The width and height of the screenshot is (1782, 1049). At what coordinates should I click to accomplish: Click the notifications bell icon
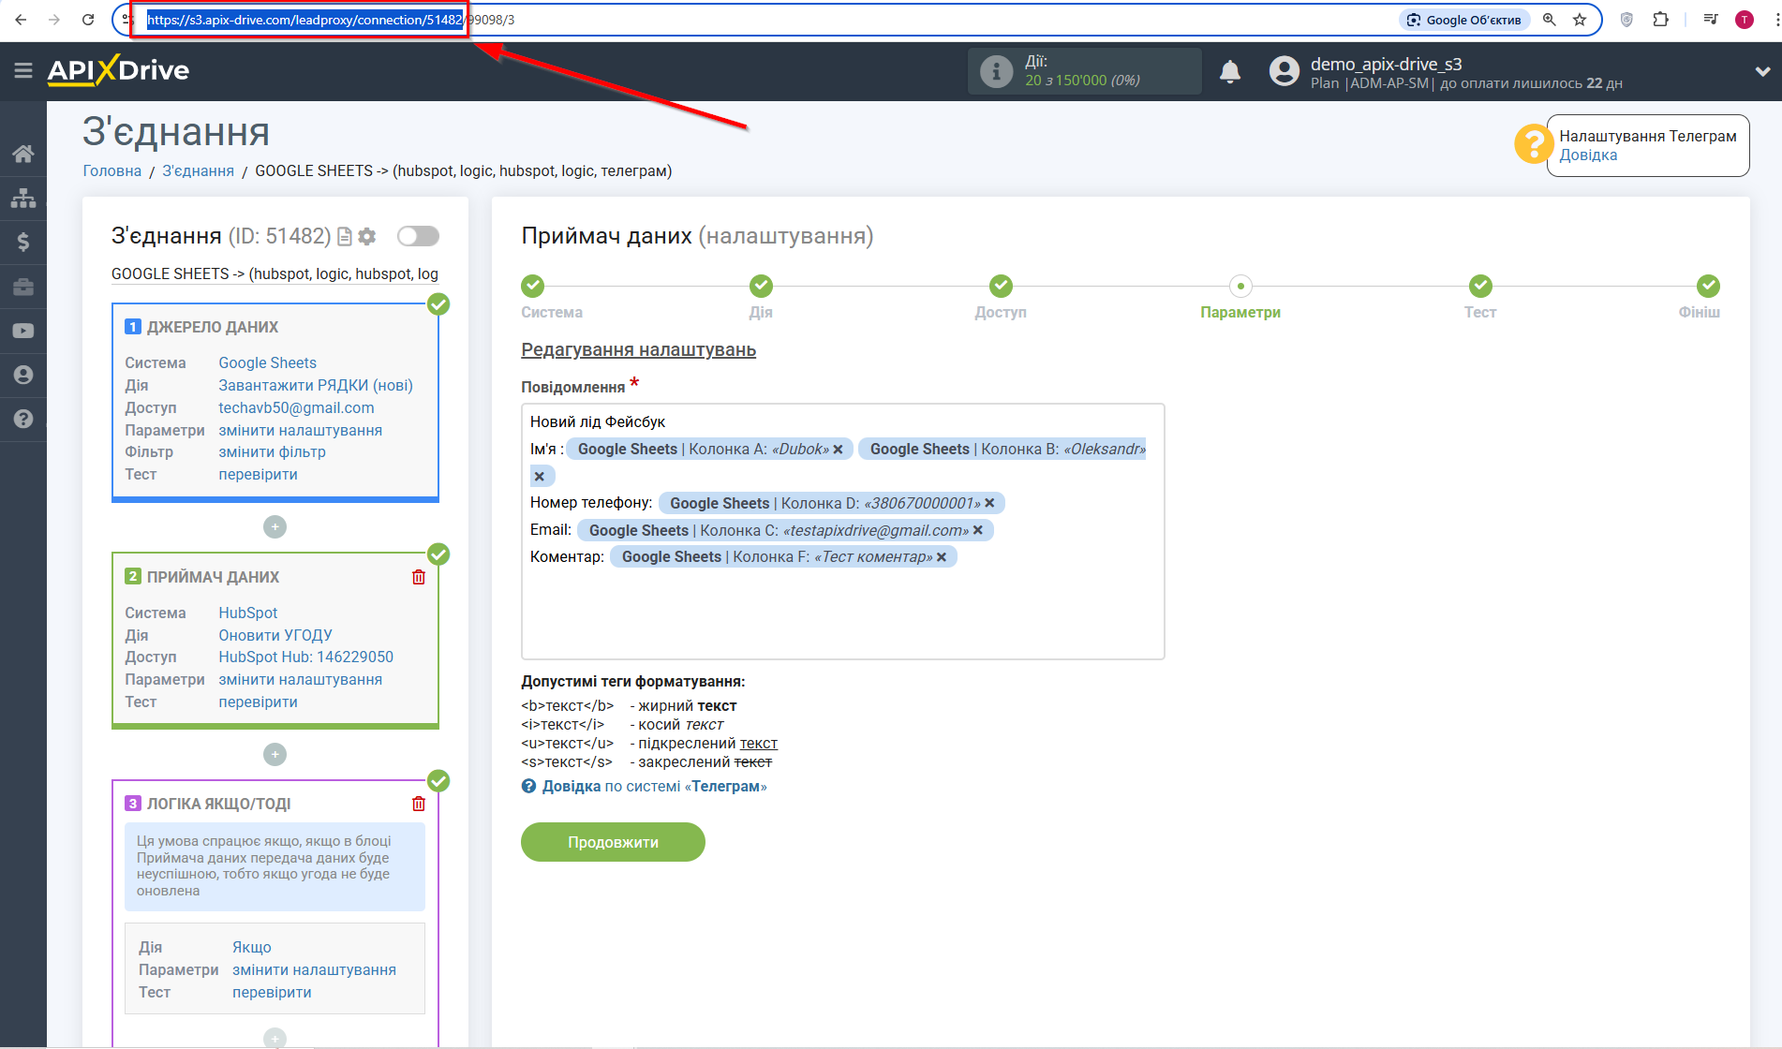pyautogui.click(x=1230, y=71)
